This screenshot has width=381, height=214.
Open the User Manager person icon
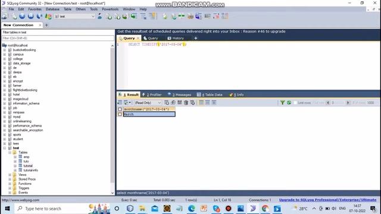pyautogui.click(x=99, y=16)
